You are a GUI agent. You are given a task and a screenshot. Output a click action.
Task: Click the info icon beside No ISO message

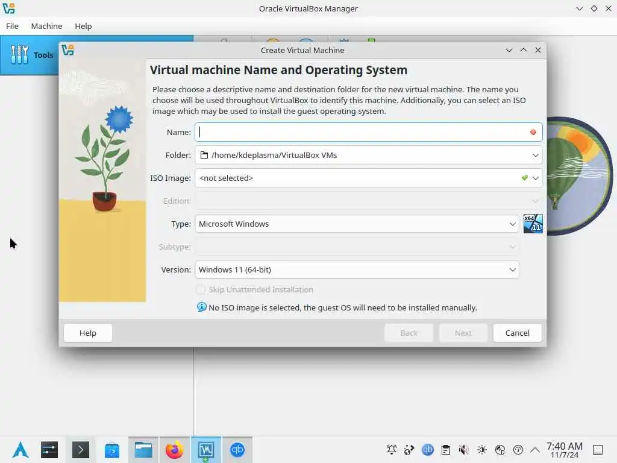201,307
